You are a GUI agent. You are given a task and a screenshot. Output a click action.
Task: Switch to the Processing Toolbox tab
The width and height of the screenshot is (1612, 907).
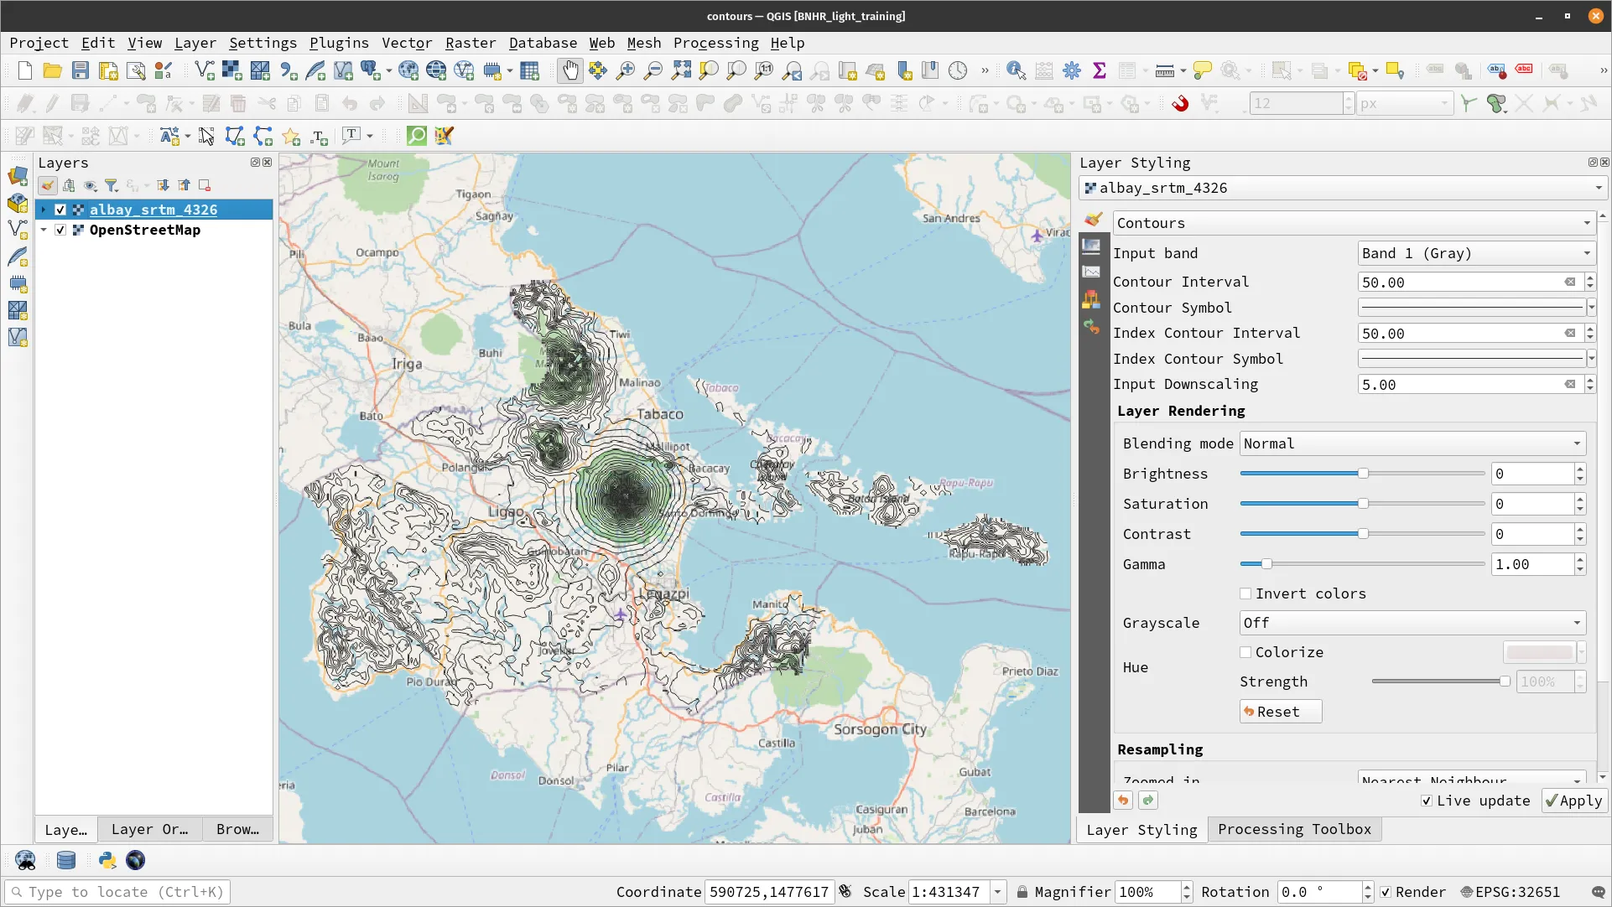coord(1293,829)
